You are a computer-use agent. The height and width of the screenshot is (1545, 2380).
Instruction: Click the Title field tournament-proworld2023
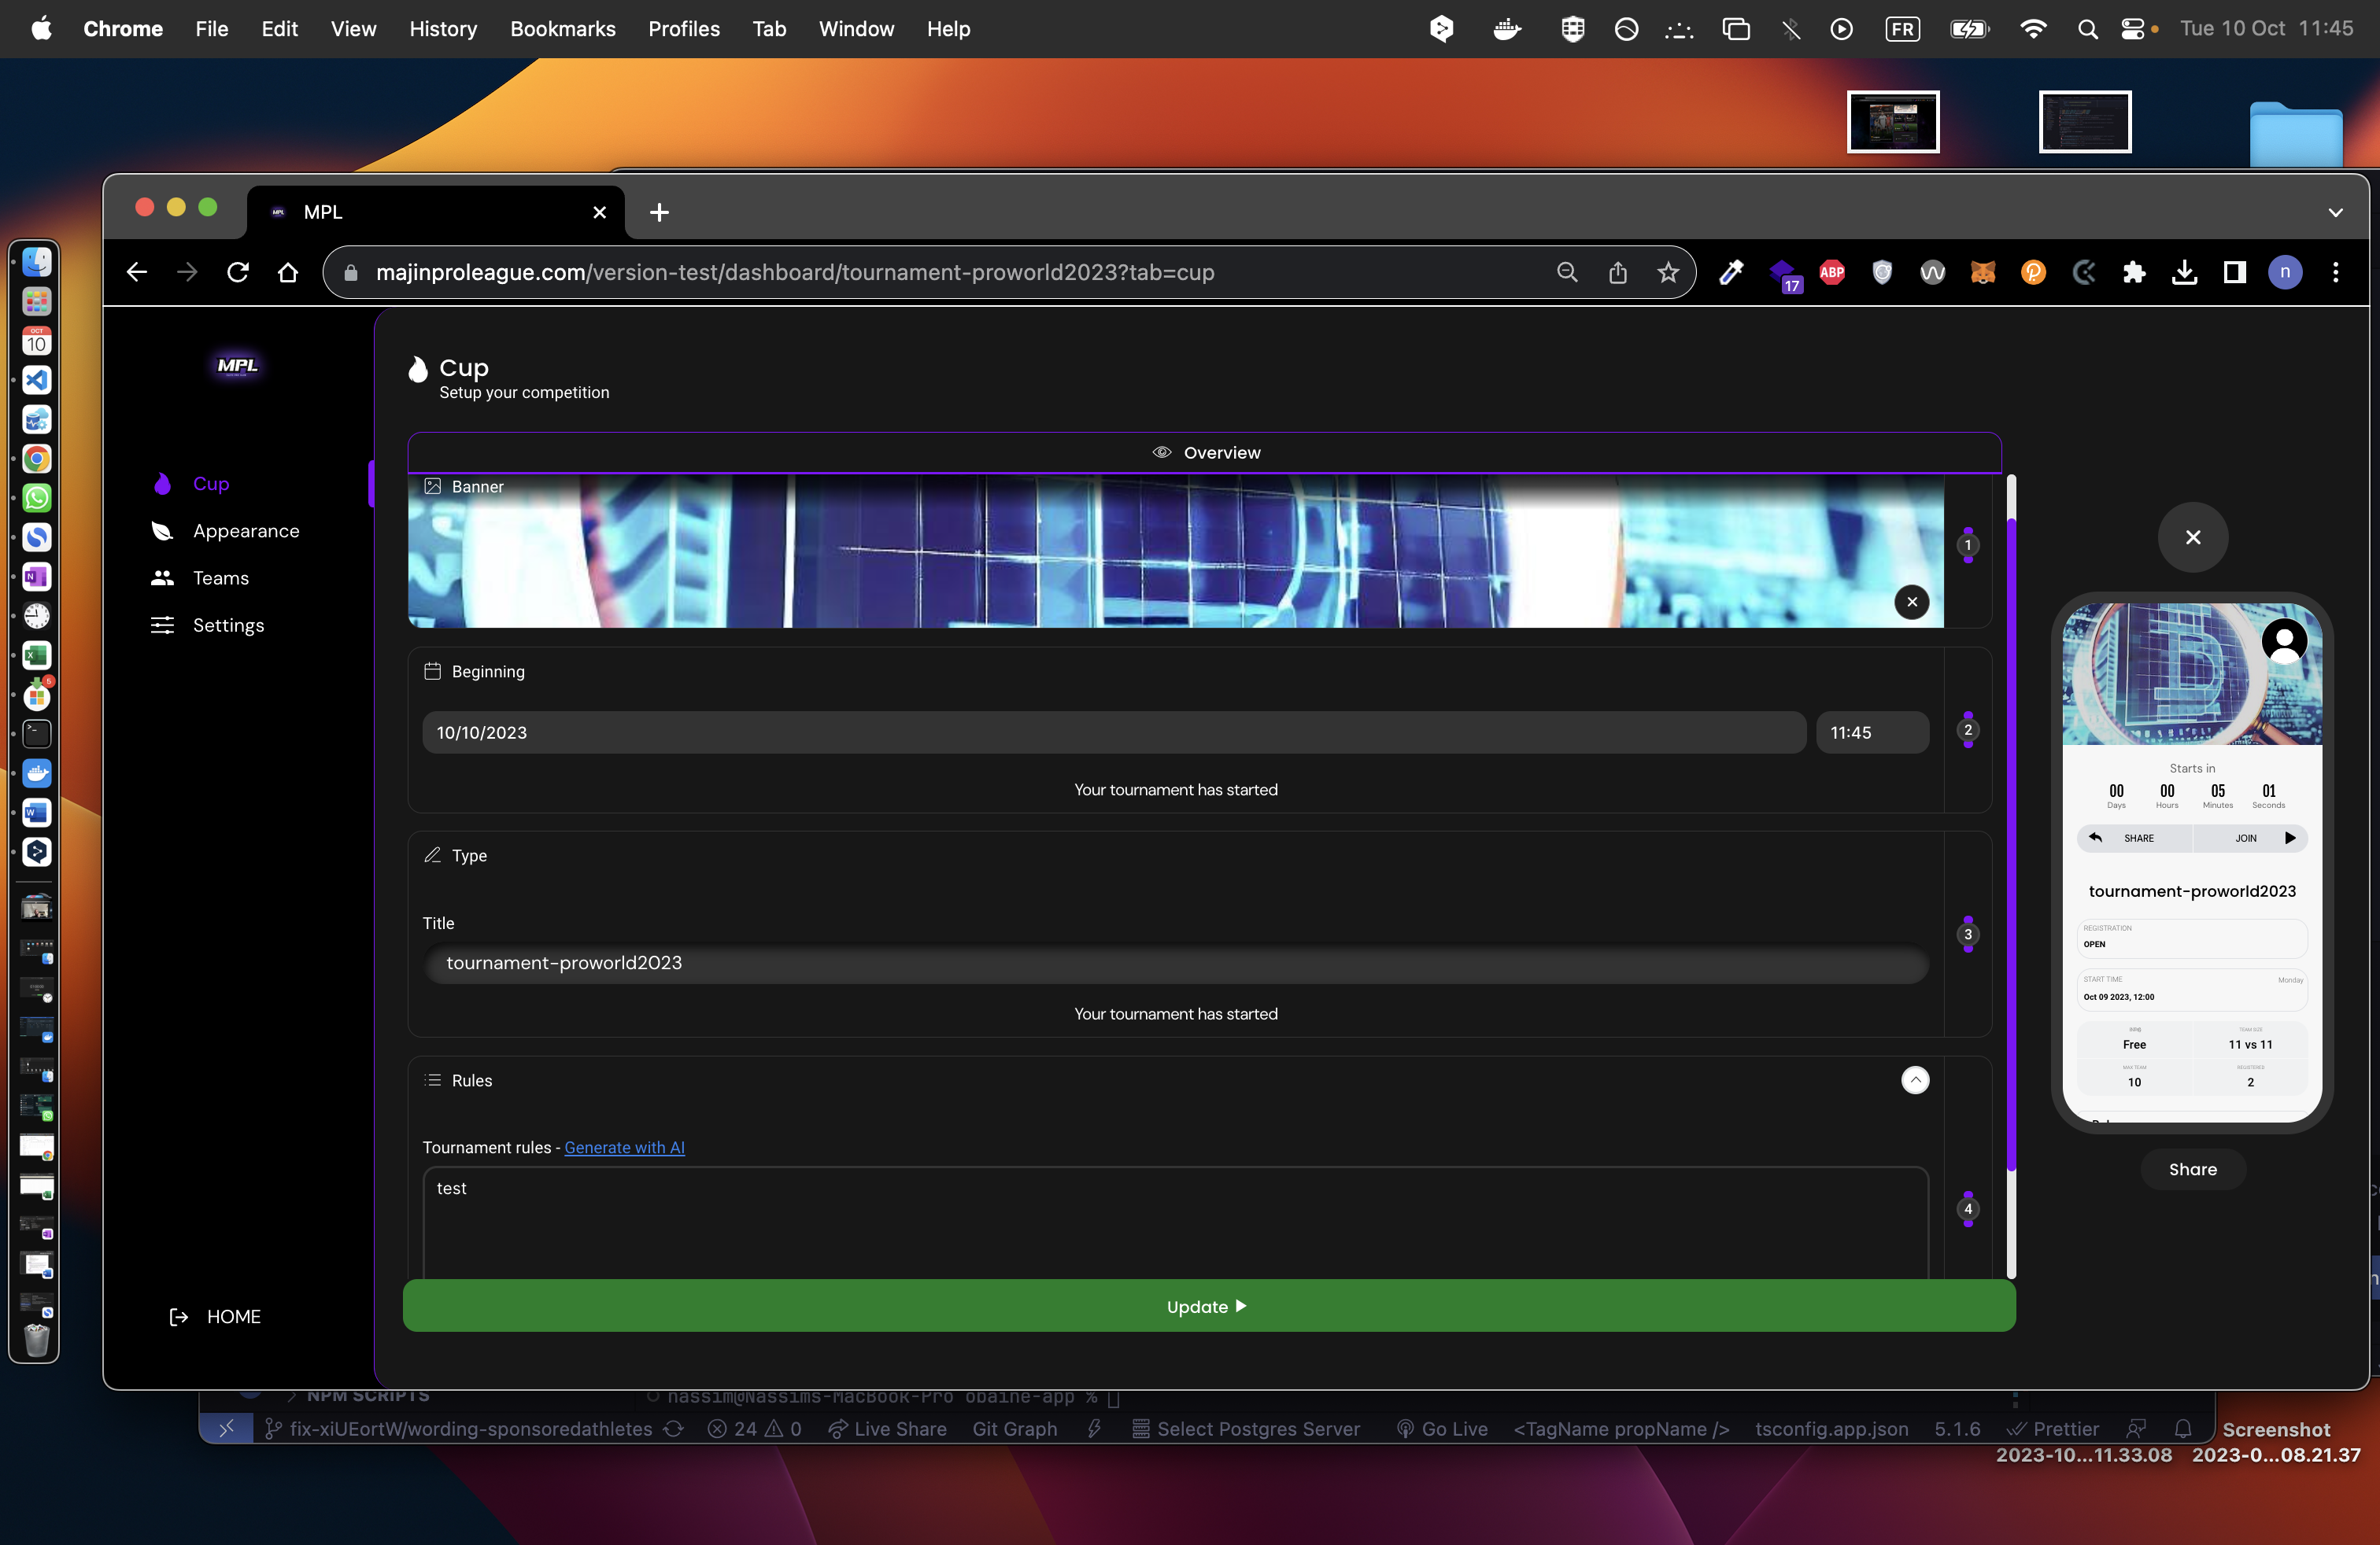click(x=1175, y=962)
